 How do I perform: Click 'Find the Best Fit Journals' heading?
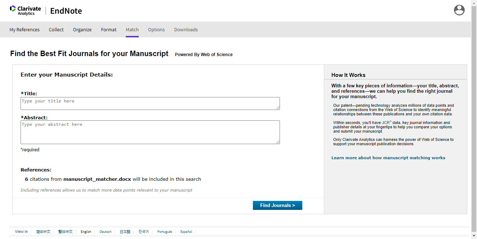click(89, 54)
